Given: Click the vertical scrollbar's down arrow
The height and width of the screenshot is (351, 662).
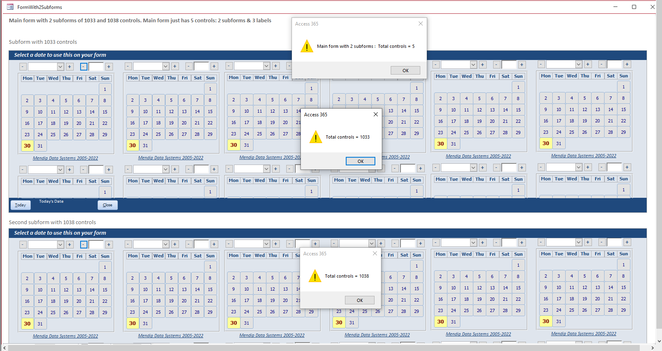Looking at the screenshot, I should tap(659, 341).
